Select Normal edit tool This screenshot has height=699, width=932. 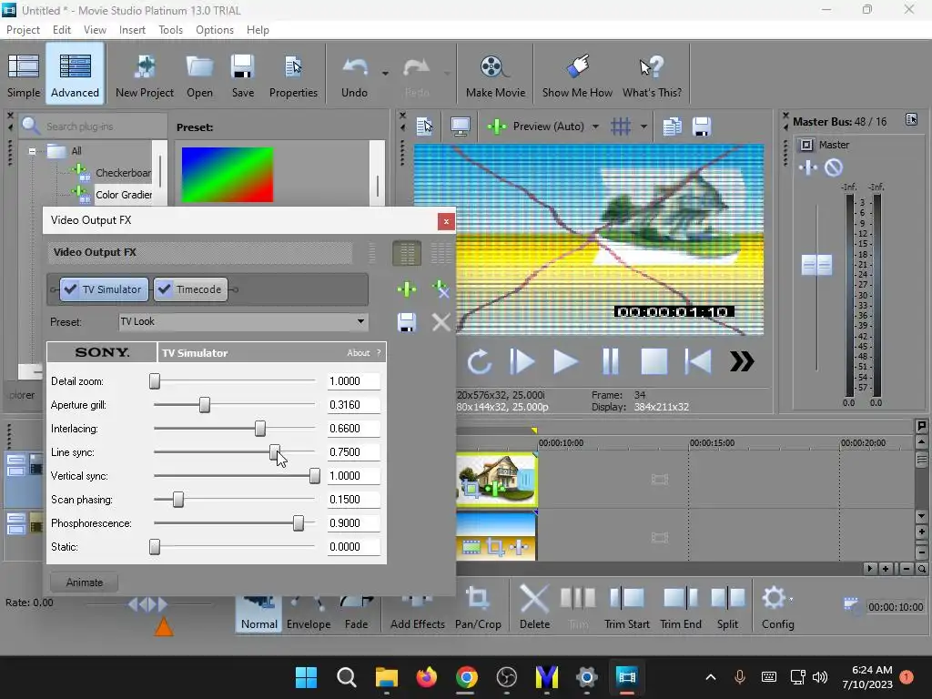259,613
